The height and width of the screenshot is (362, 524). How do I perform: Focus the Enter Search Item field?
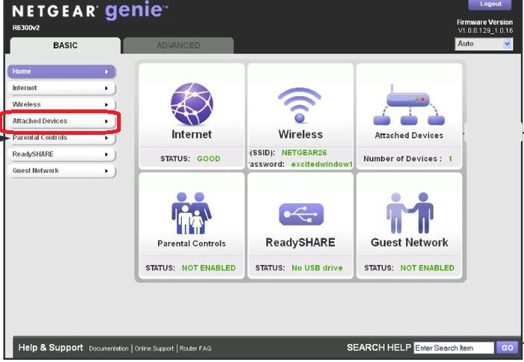pyautogui.click(x=453, y=348)
